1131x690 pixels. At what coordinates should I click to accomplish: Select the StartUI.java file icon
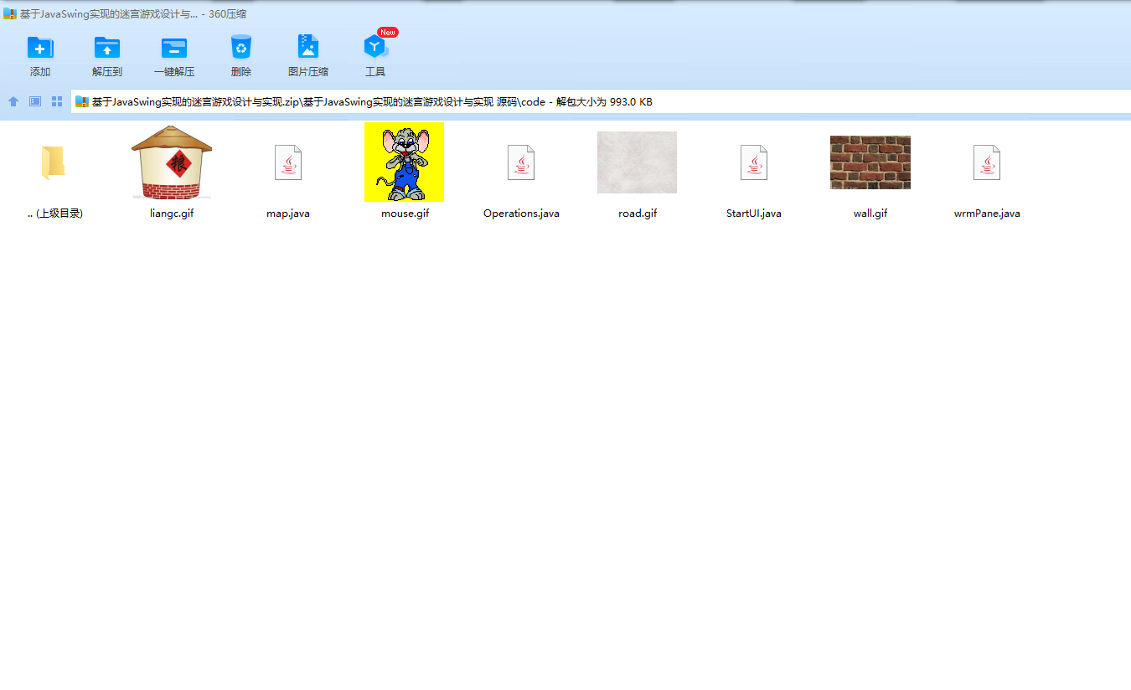[754, 162]
